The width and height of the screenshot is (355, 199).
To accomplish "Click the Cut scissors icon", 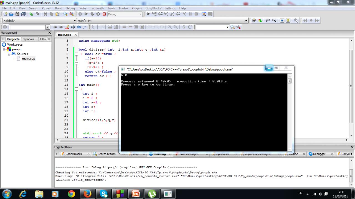I will point(46,14).
